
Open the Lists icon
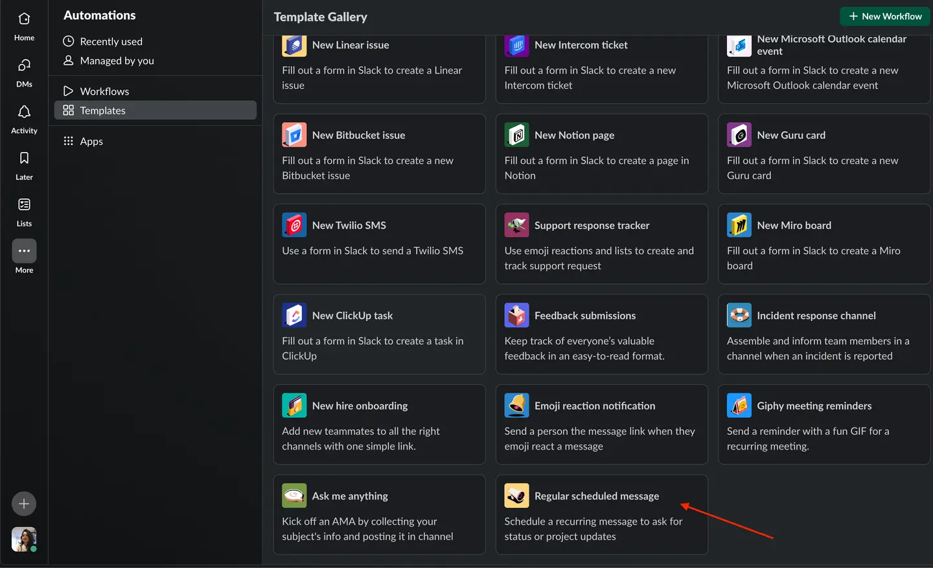click(24, 205)
